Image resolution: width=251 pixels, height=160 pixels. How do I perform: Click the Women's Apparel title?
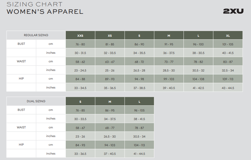pos(45,12)
